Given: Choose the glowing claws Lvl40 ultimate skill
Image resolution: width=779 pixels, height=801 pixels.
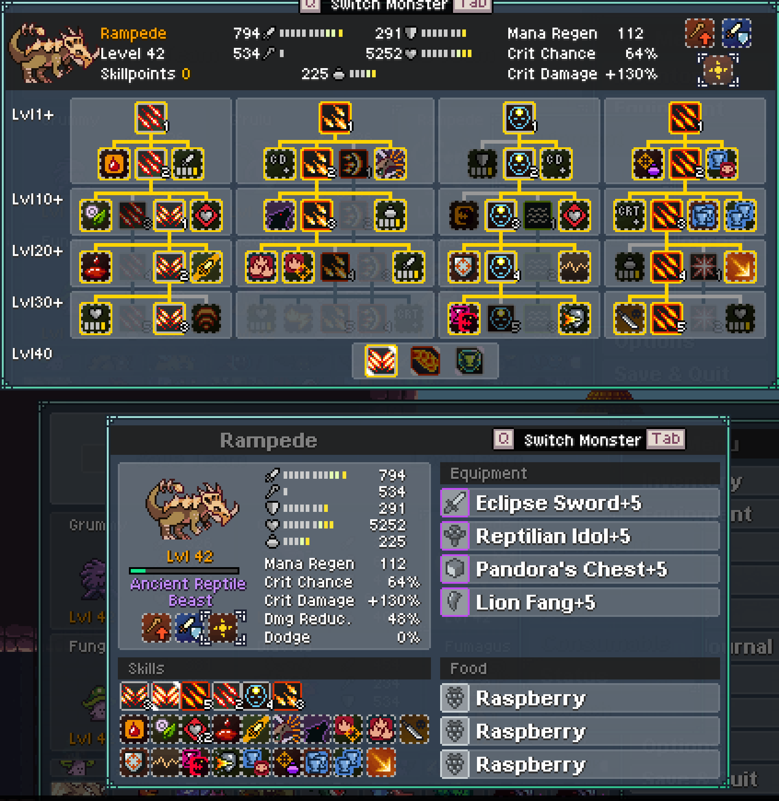Looking at the screenshot, I should tap(381, 361).
